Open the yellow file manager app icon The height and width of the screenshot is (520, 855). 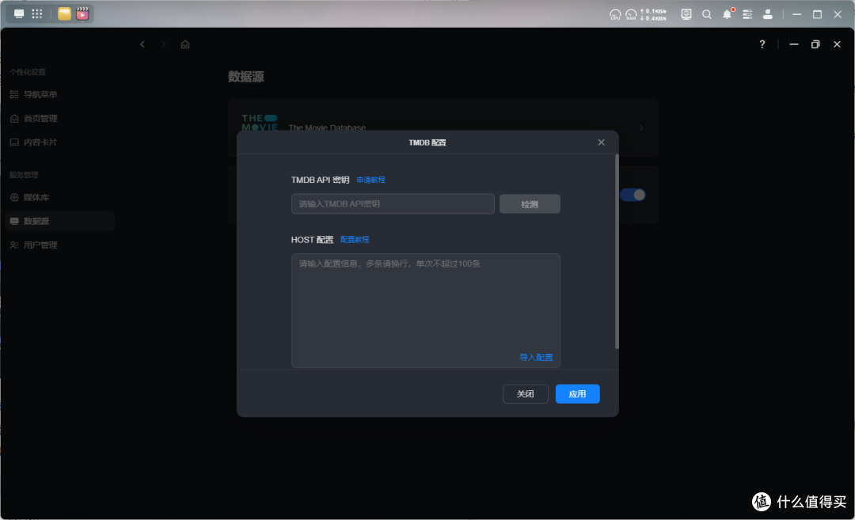(64, 13)
